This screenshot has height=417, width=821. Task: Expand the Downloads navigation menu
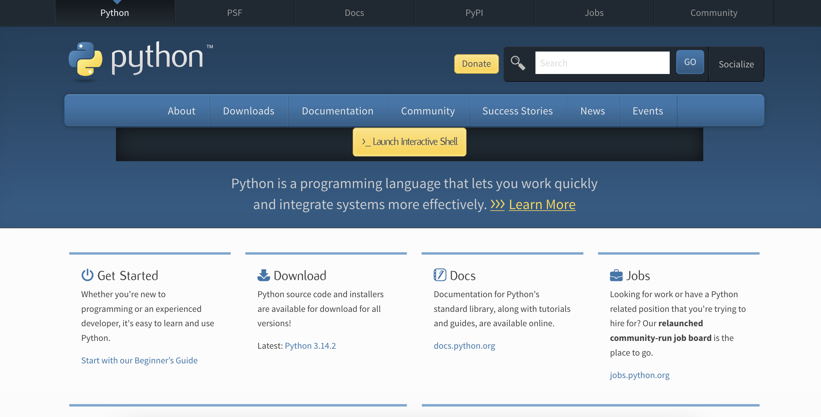(x=248, y=111)
